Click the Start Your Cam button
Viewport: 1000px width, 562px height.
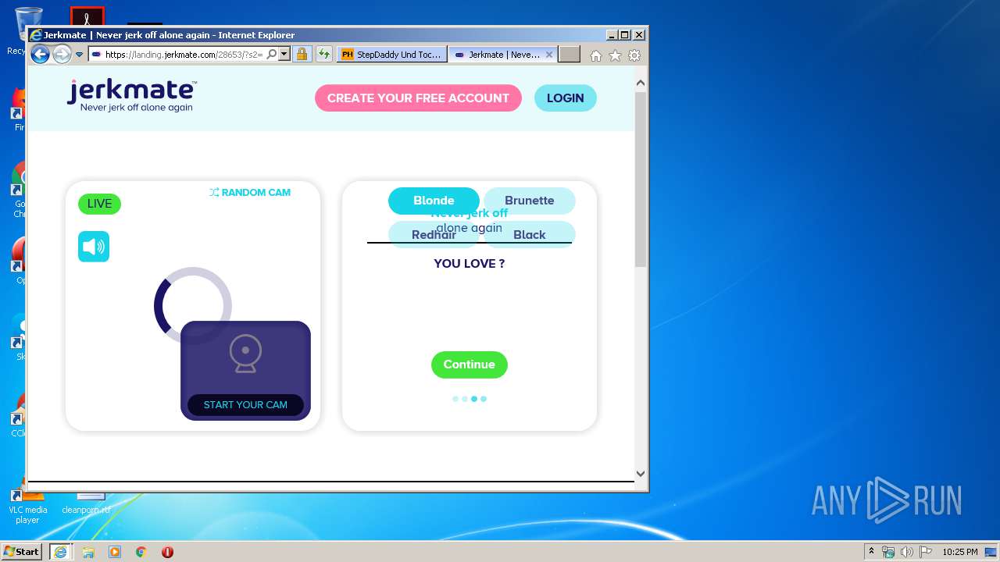click(245, 405)
